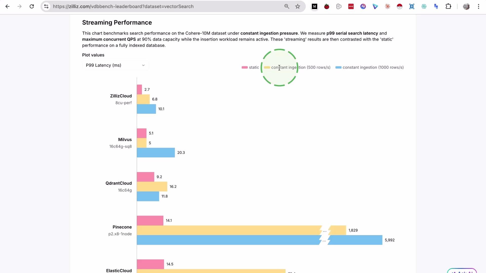Open the blue triangle play extension
Image resolution: width=486 pixels, height=273 pixels.
[x=375, y=7]
